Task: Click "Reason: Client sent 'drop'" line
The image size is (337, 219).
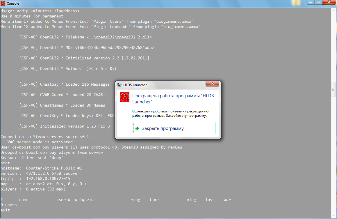Action: 32,158
